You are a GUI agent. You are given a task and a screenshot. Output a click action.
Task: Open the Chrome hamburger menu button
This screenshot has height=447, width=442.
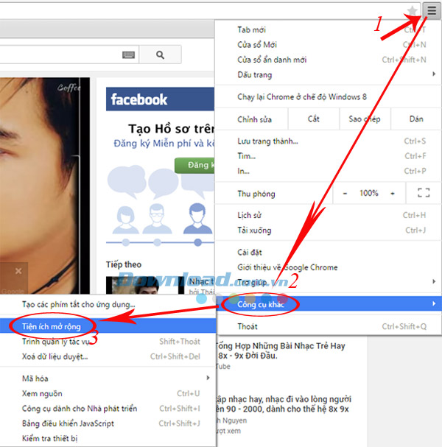point(432,11)
